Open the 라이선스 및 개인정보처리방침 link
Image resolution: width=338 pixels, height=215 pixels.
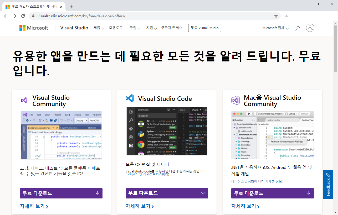pos(147,174)
